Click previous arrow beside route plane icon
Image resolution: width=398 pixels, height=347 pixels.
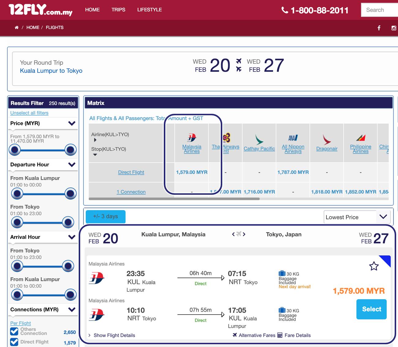(x=233, y=234)
